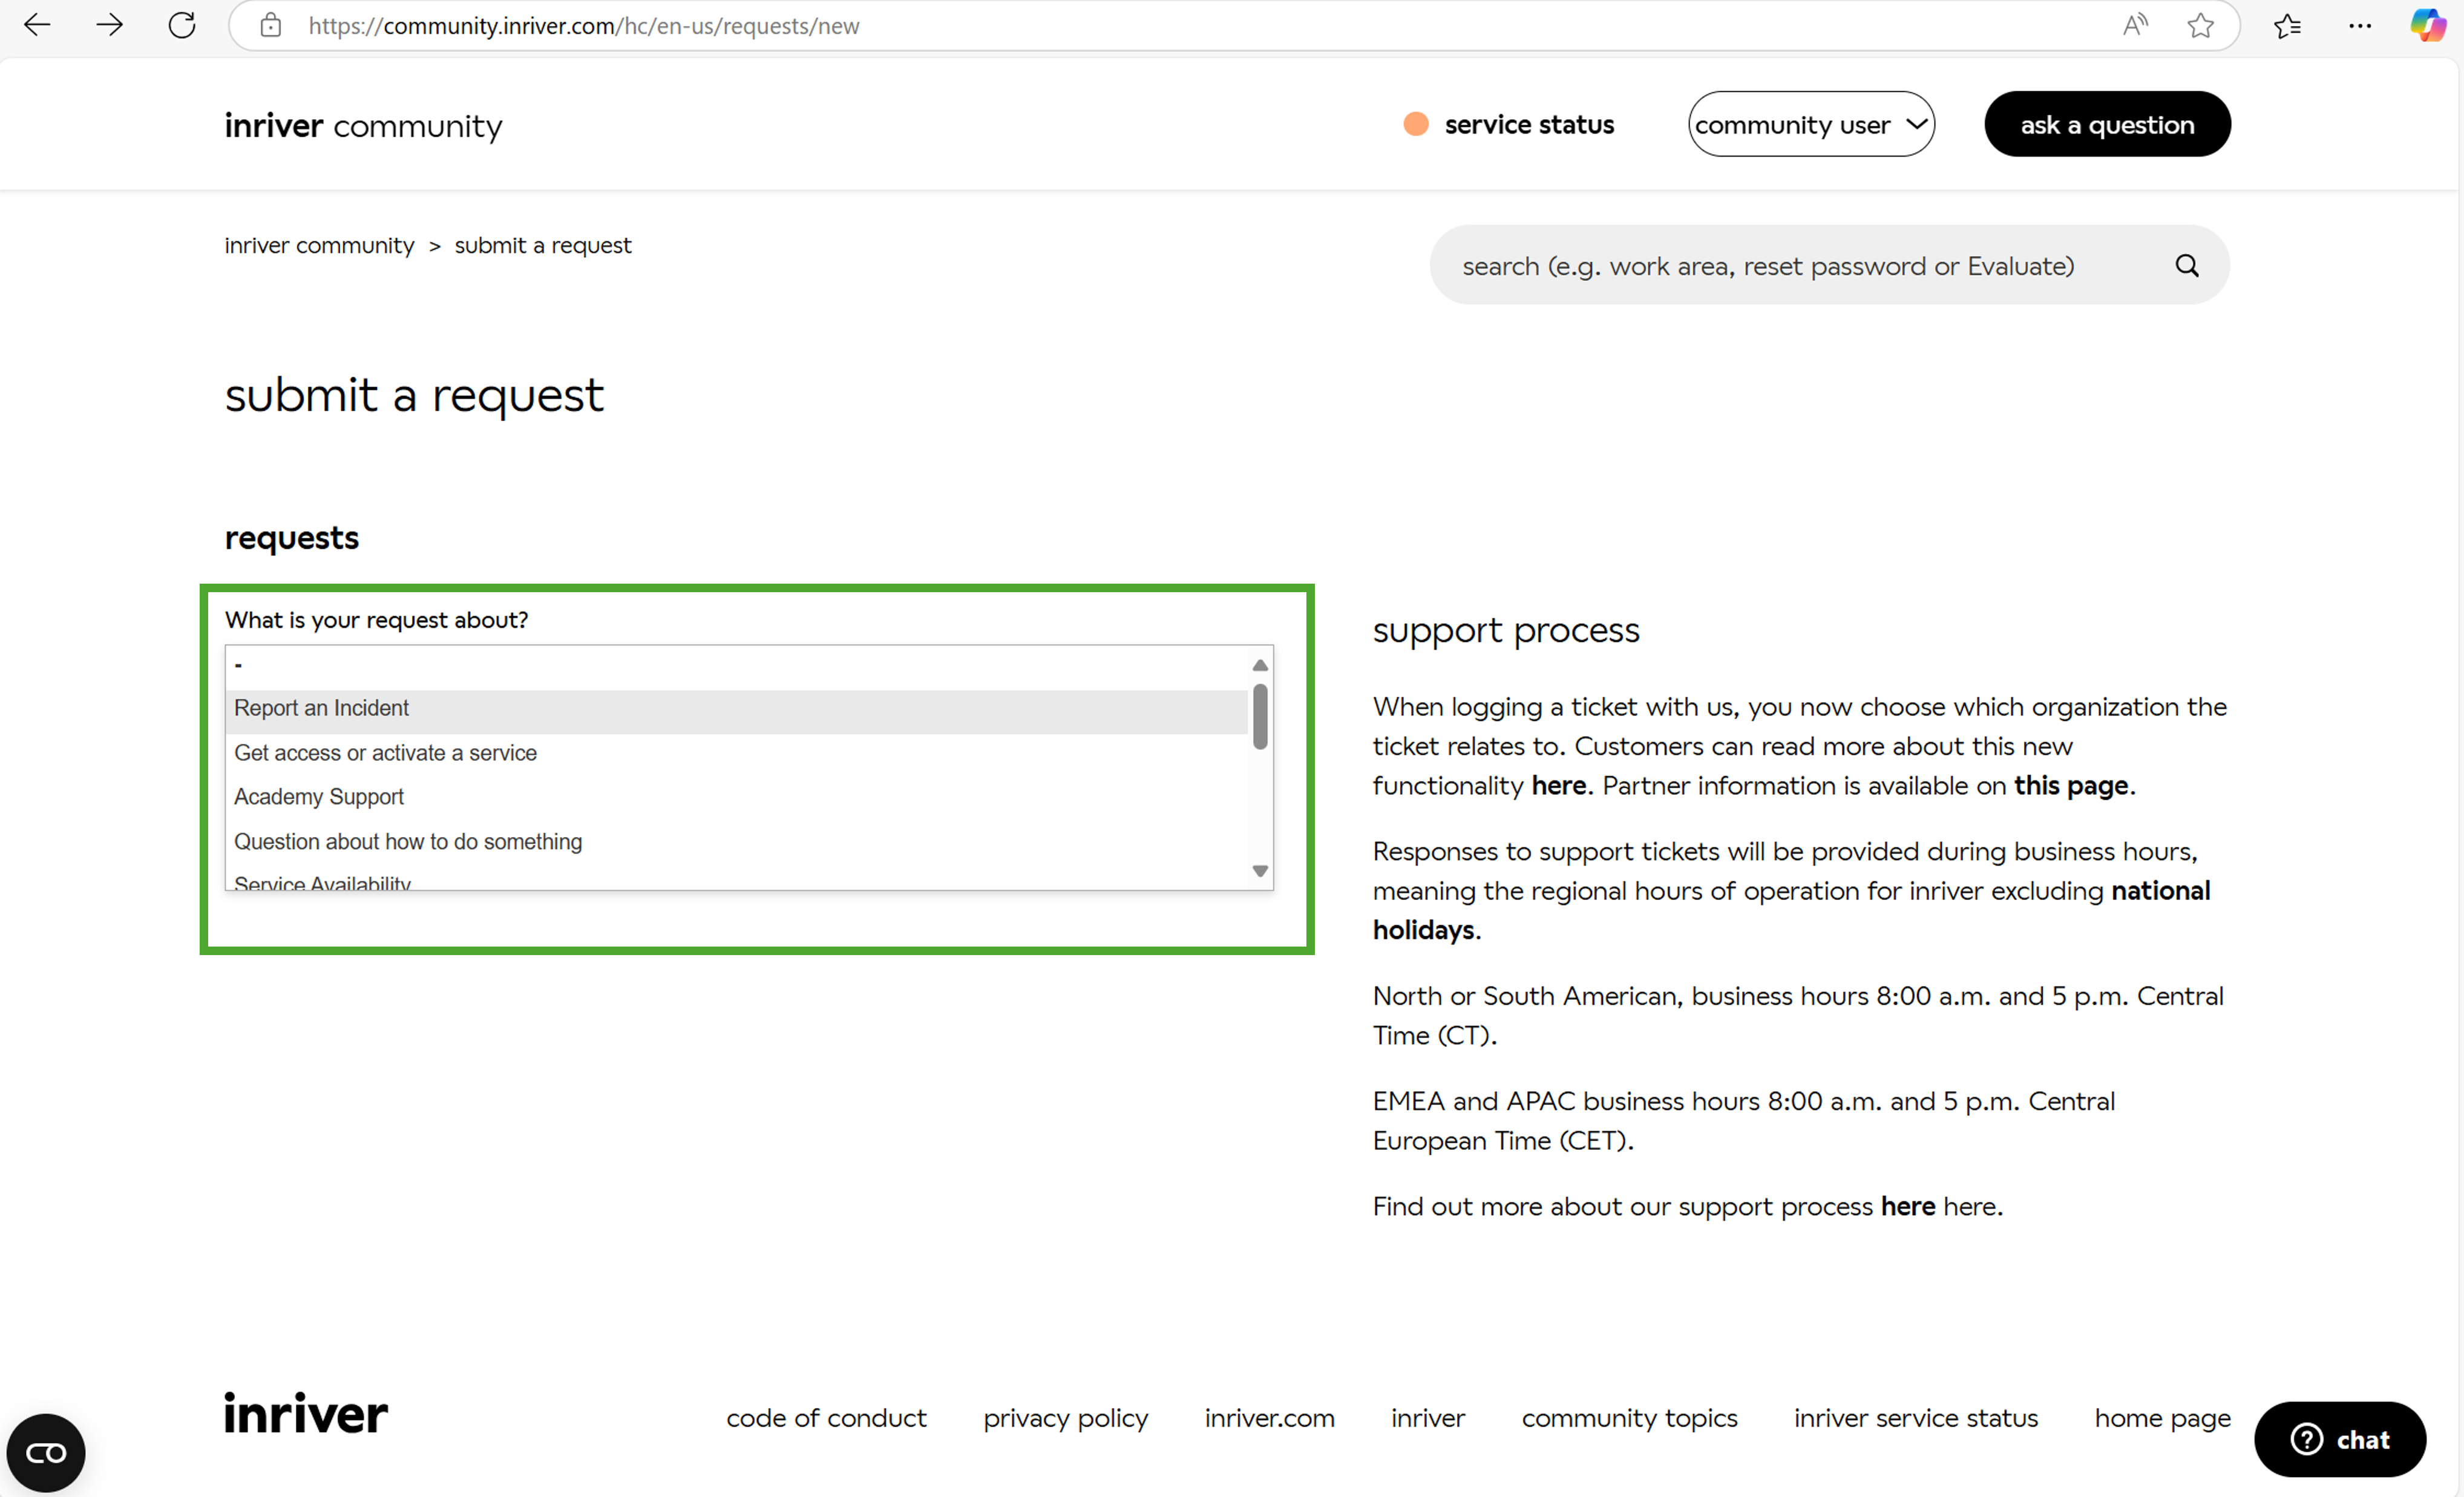
Task: Choose 'Question about how to do something'
Action: point(736,841)
